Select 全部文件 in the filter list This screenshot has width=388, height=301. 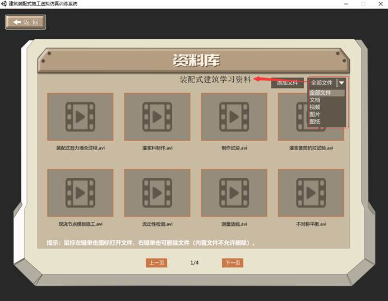click(x=321, y=92)
